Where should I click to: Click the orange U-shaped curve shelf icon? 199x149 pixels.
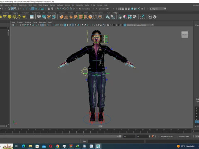[x=95, y=17]
